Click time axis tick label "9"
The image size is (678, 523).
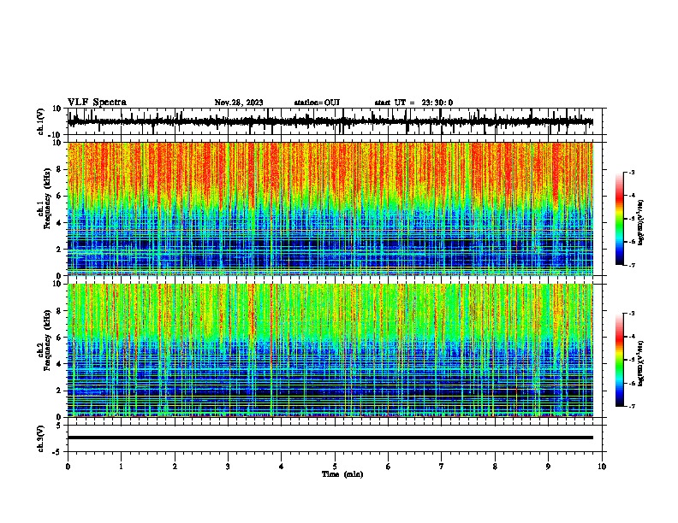548,467
